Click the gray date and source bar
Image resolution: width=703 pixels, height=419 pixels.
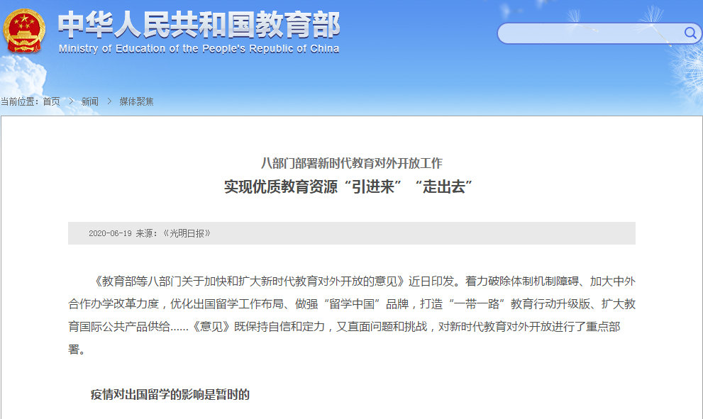[x=426, y=233]
